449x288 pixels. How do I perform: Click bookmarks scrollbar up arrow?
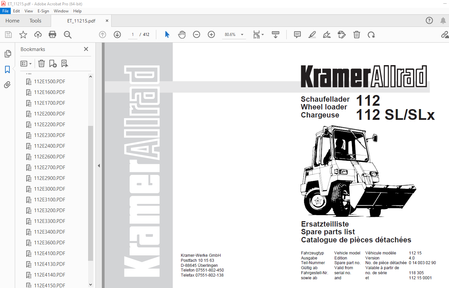pyautogui.click(x=90, y=77)
